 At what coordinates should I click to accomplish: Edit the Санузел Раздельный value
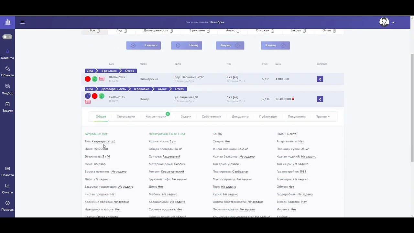click(x=171, y=156)
